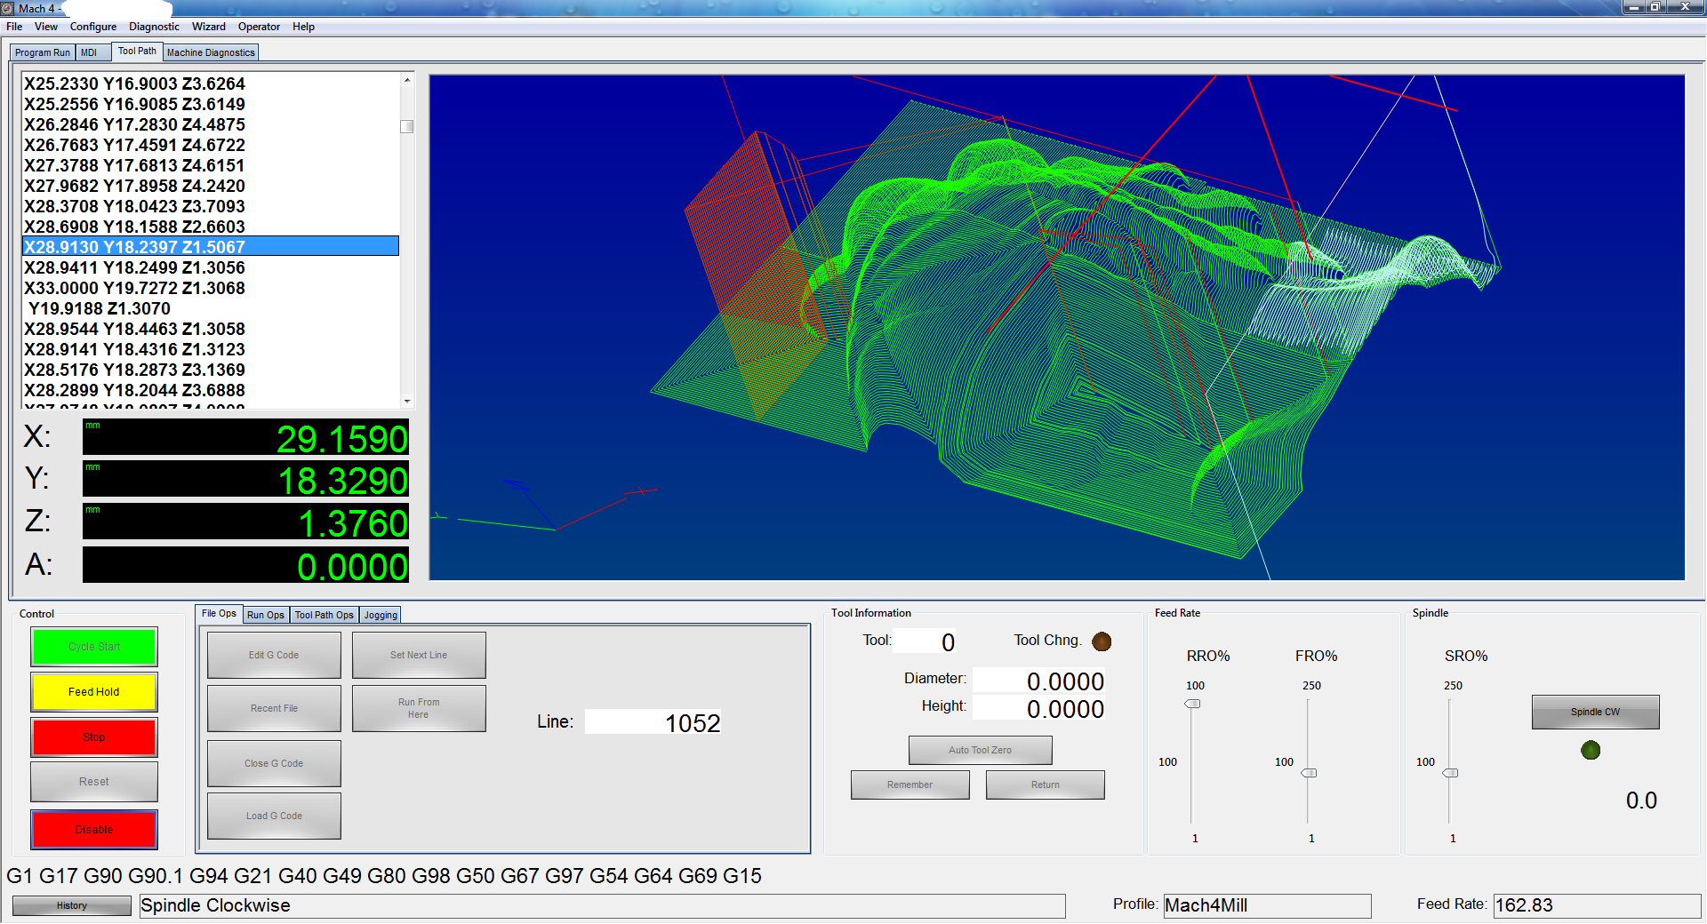This screenshot has height=924, width=1707.
Task: Click the Feed Rate 162.83 field
Action: click(x=1597, y=905)
